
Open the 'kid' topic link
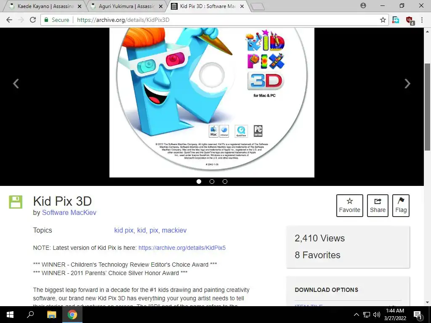pos(141,230)
